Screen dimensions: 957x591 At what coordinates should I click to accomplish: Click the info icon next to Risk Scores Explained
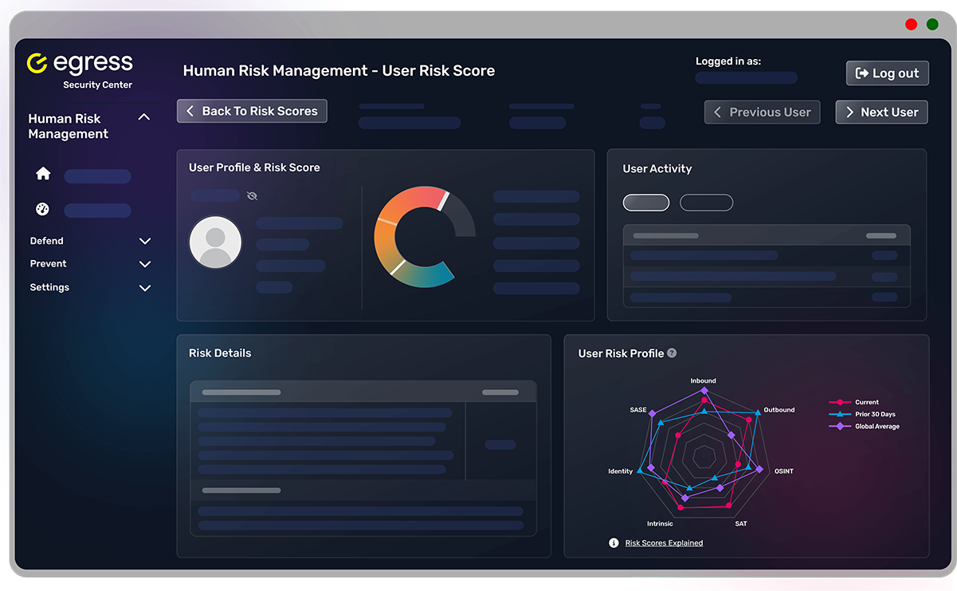613,542
